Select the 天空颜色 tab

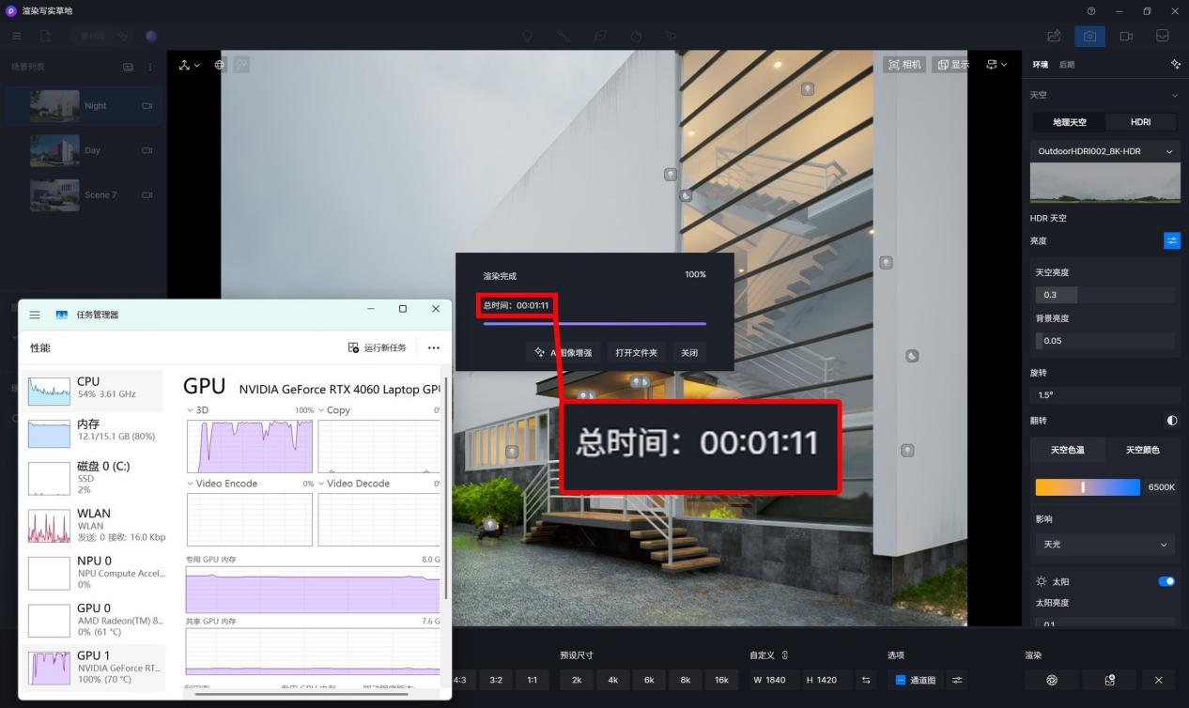[x=1143, y=449]
